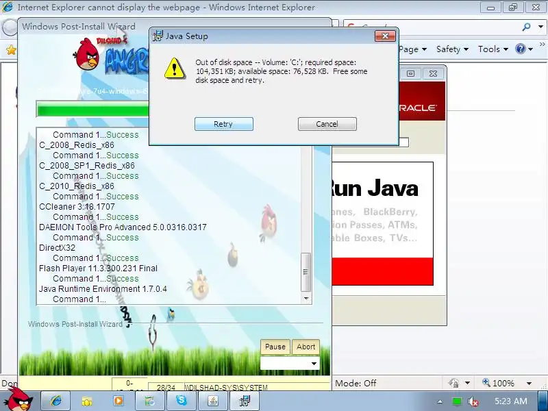Click the warning triangle icon in Java Setup

point(175,68)
